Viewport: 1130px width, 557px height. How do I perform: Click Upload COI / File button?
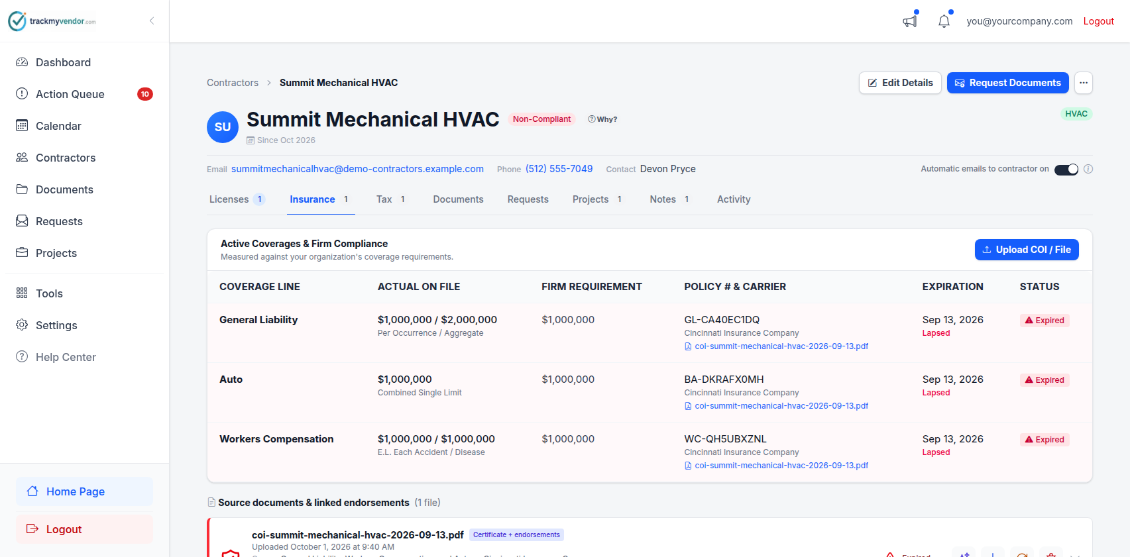(1027, 250)
